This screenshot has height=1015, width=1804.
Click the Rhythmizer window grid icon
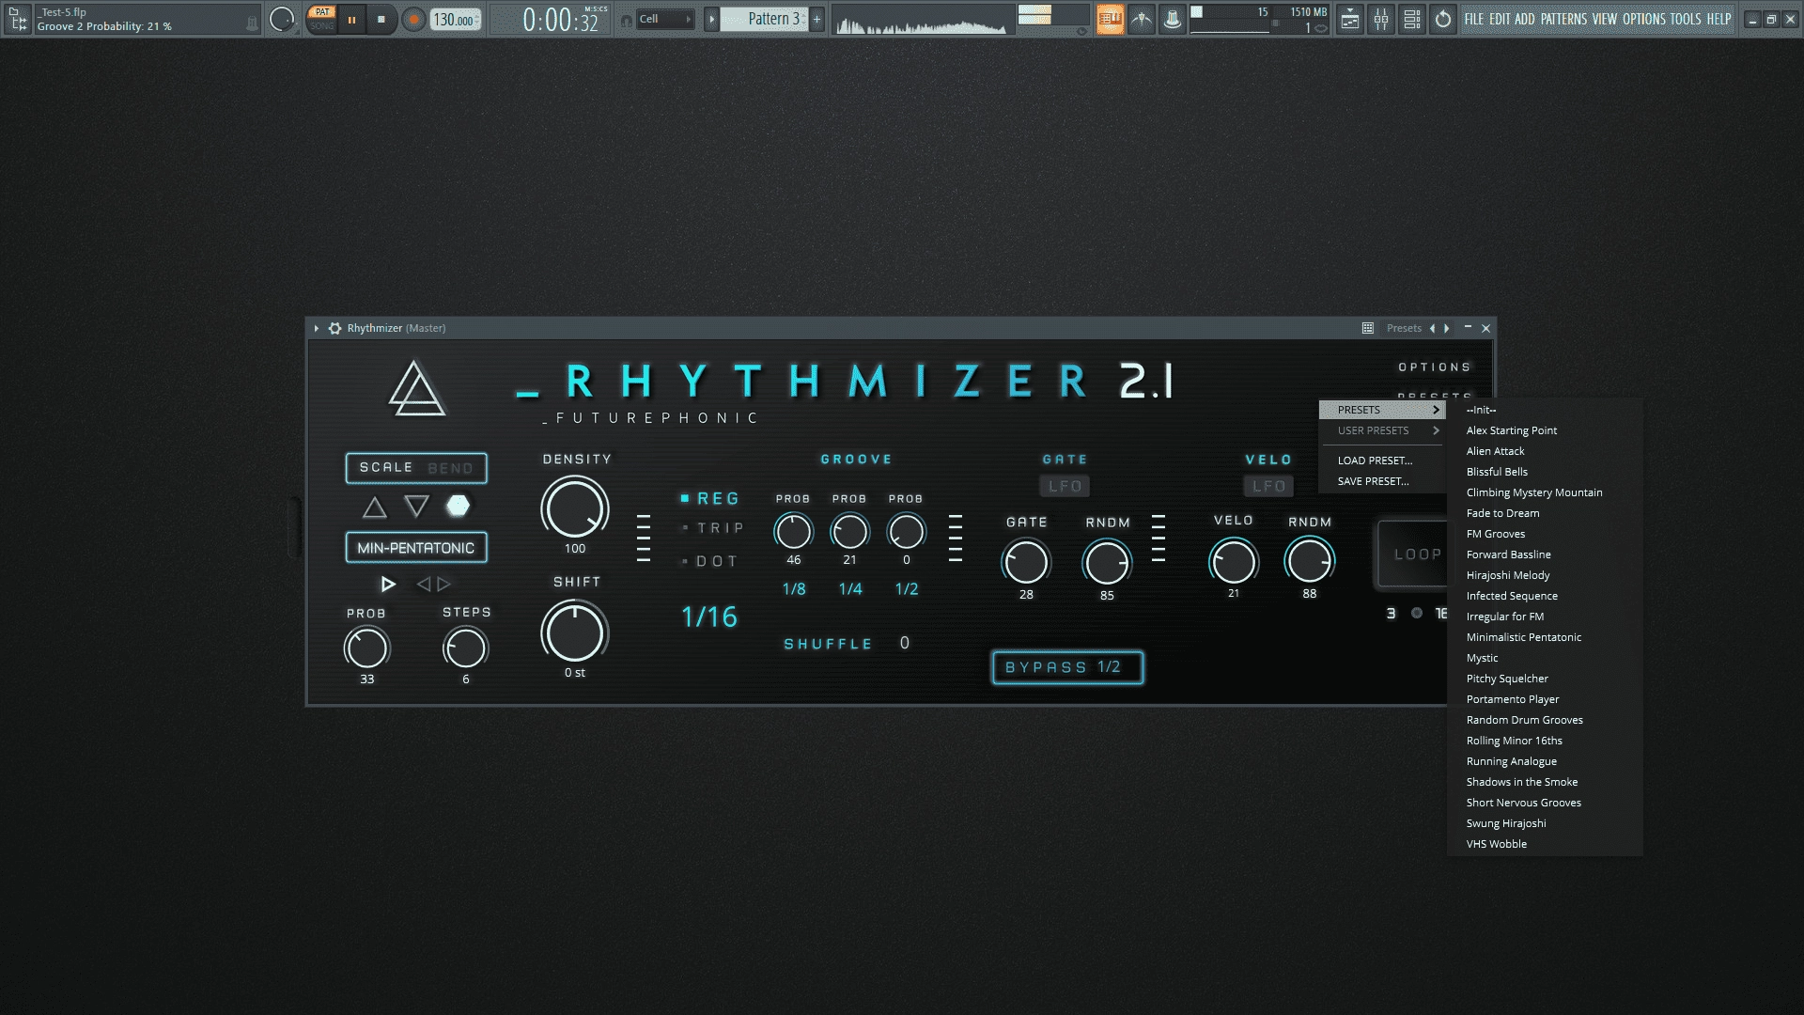(1368, 328)
